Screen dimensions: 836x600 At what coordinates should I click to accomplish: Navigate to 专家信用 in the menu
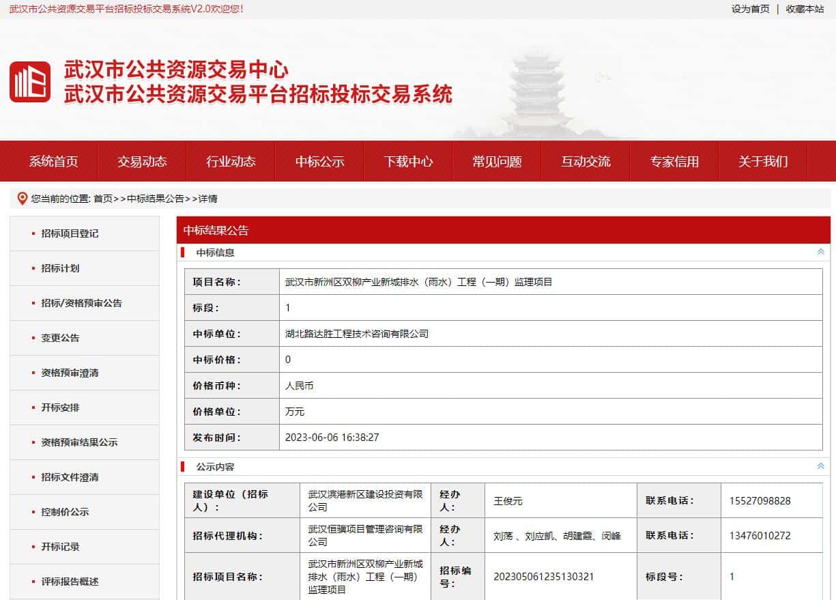click(674, 162)
